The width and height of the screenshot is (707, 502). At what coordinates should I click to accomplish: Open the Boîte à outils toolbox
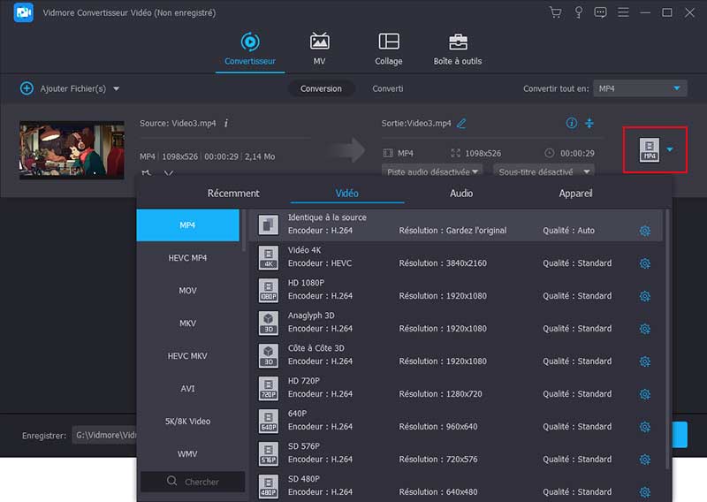tap(457, 49)
